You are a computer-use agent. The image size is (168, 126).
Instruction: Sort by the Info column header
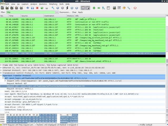click(x=120, y=16)
